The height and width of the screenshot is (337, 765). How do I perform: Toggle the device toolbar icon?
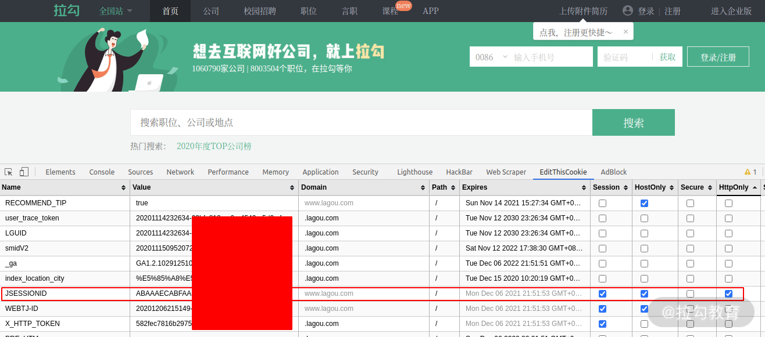point(24,172)
